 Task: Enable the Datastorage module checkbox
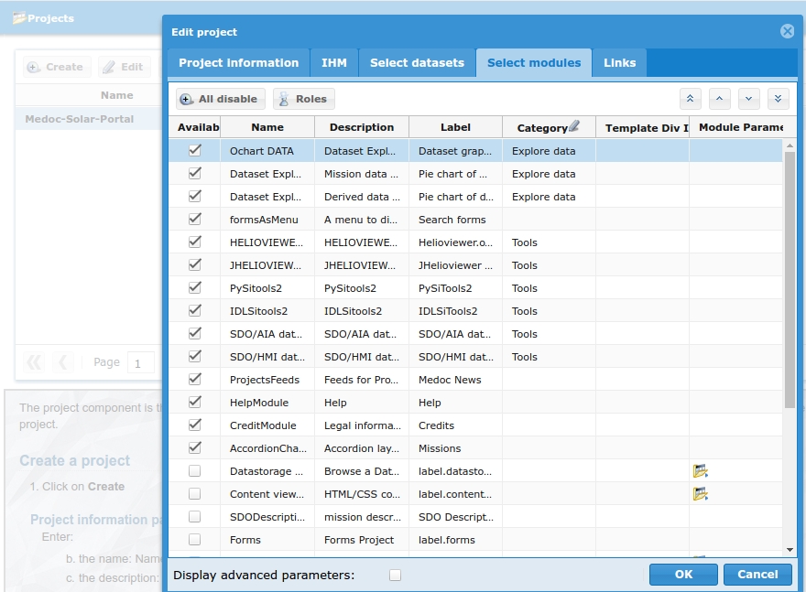coord(195,471)
